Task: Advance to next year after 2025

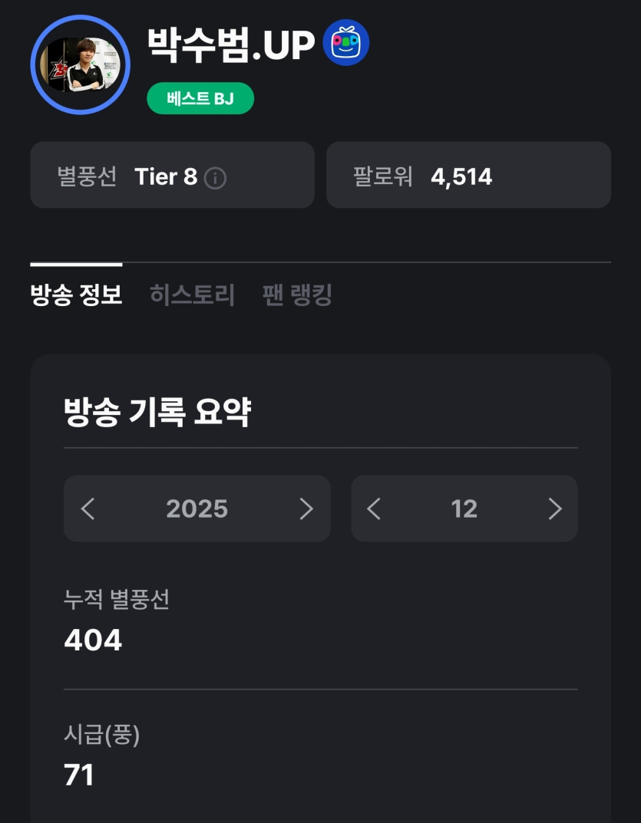Action: click(306, 509)
